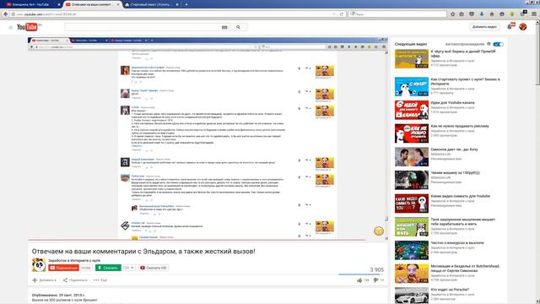Click the red Subscribe button
This screenshot has height=304, width=540.
point(64,268)
